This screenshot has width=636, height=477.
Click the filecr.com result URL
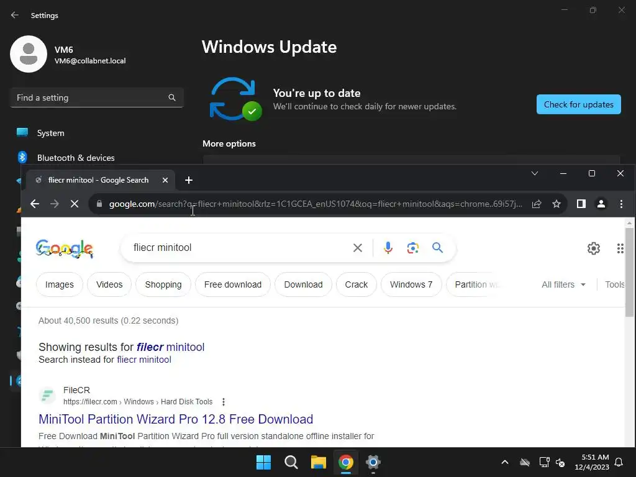pyautogui.click(x=138, y=402)
